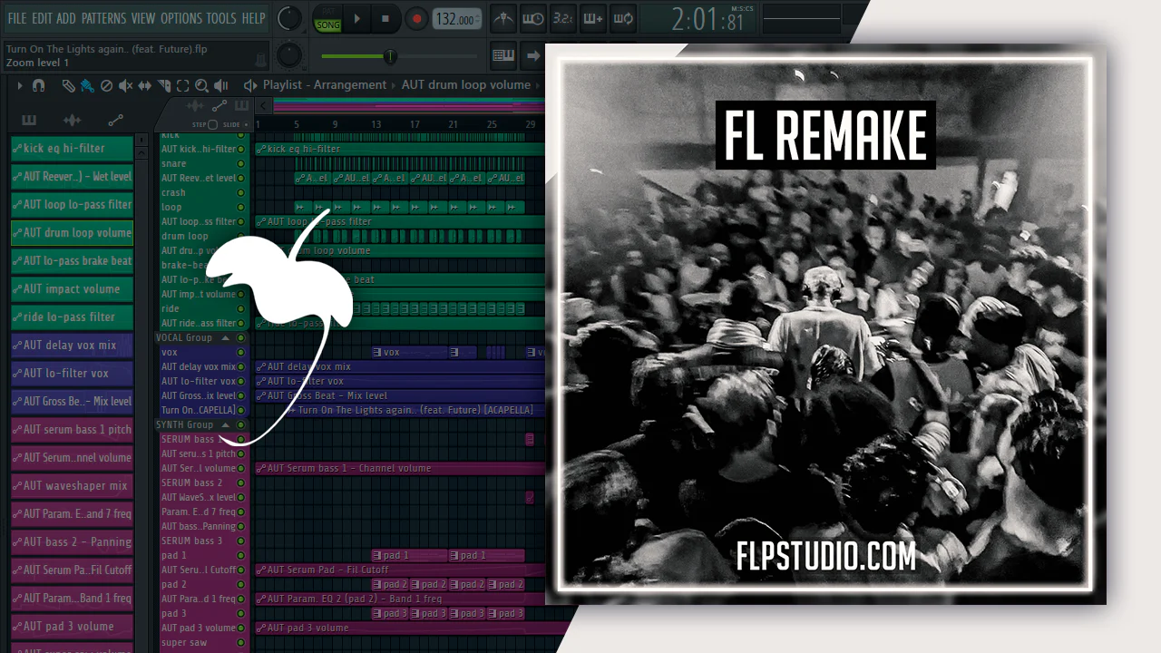Select AUT delay vox mix in picker
Screen dimensions: 1161x653
(72, 346)
